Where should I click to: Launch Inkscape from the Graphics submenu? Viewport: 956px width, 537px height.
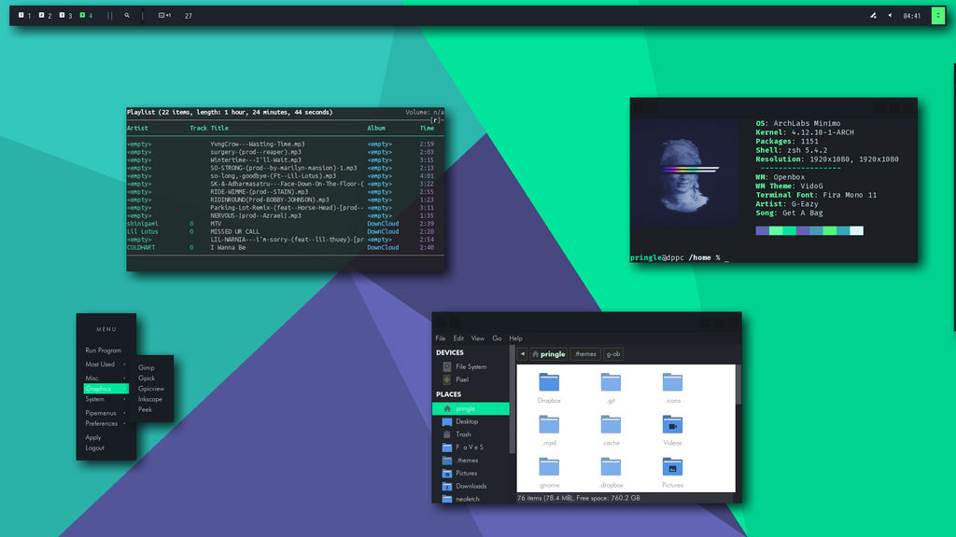click(x=150, y=399)
